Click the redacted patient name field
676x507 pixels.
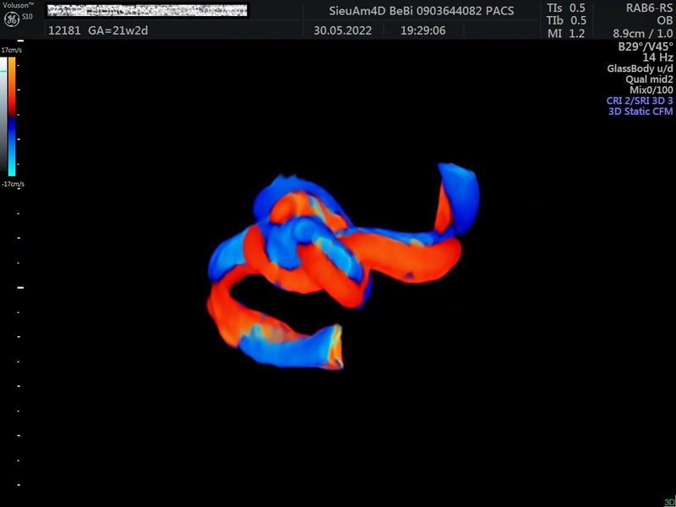[146, 10]
